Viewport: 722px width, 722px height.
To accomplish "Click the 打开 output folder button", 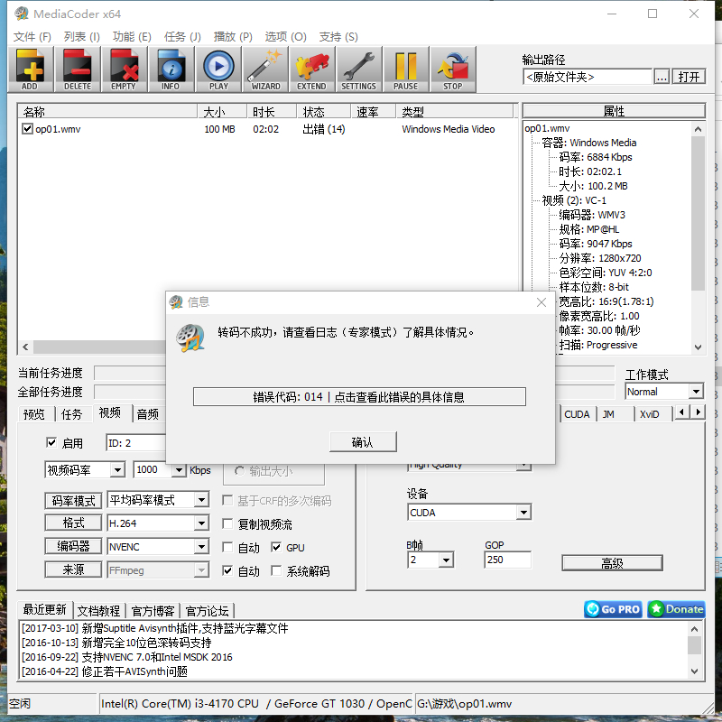I will click(x=689, y=77).
